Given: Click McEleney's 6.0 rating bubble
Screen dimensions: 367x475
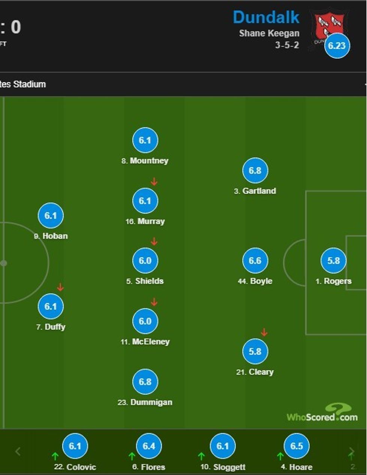Looking at the screenshot, I should [x=145, y=321].
